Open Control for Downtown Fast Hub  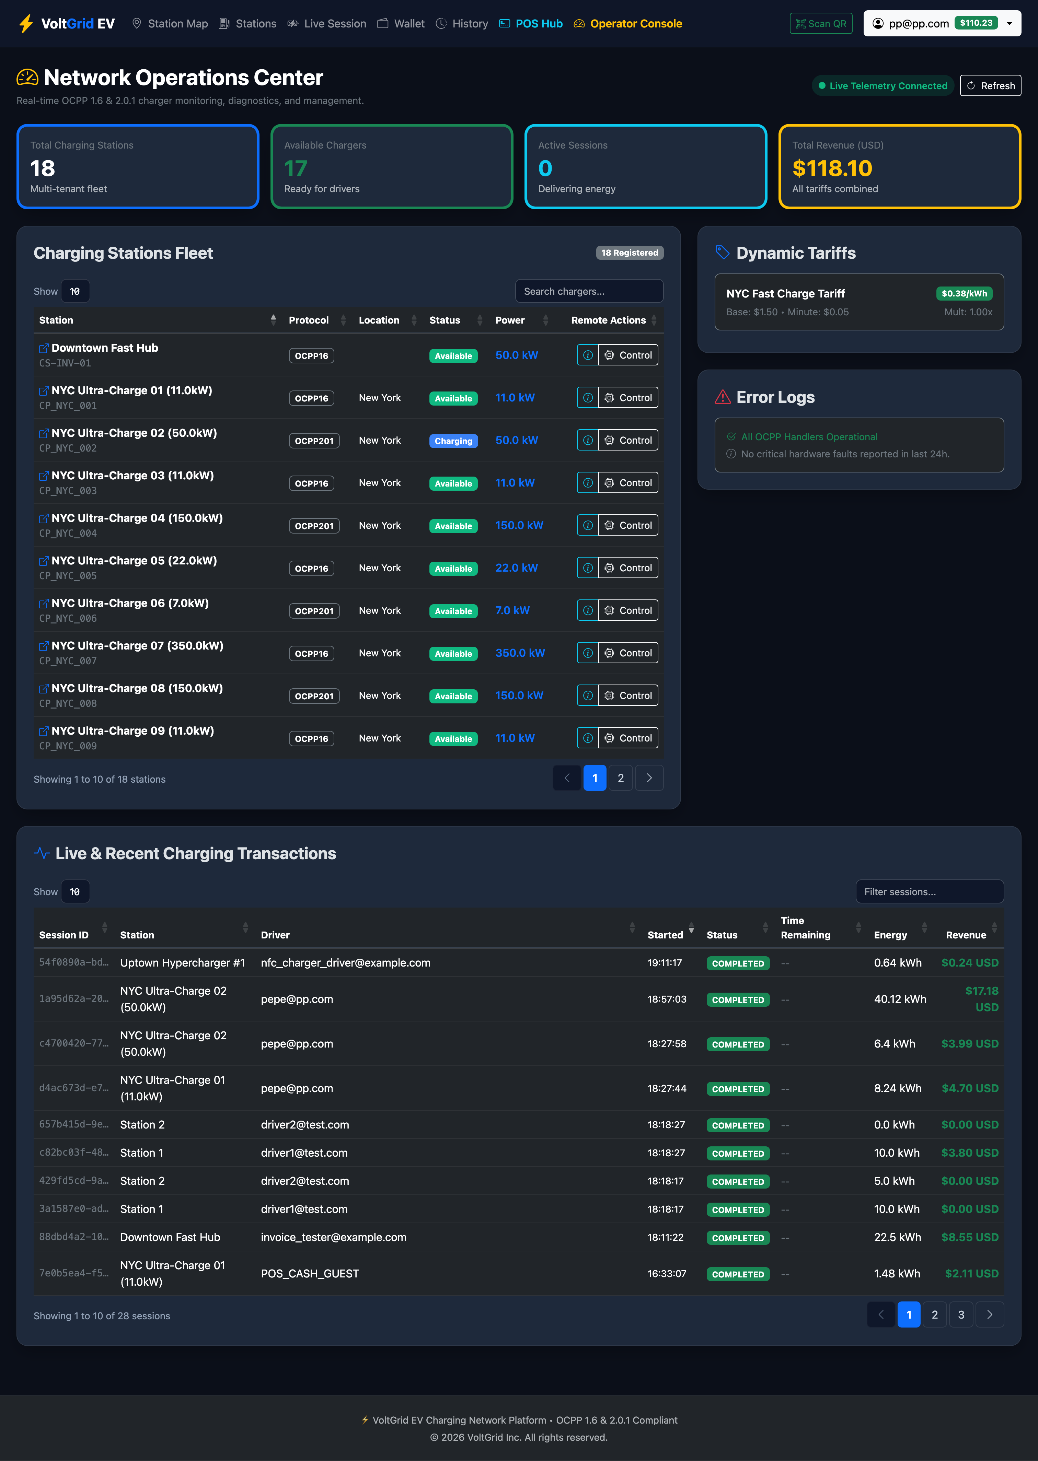(628, 355)
